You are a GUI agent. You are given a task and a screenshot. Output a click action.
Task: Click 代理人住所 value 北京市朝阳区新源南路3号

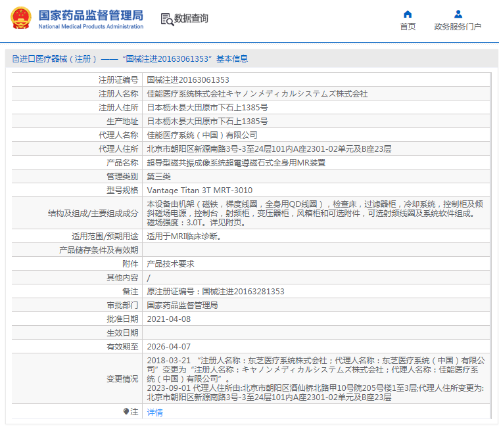tap(269, 149)
